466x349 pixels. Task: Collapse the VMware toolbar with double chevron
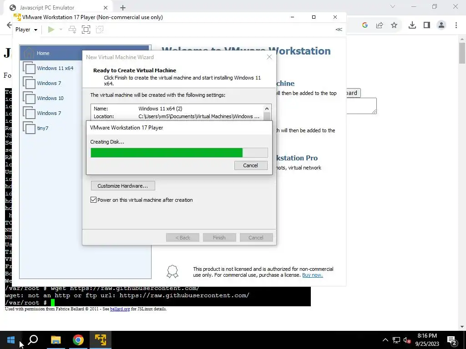(x=339, y=30)
